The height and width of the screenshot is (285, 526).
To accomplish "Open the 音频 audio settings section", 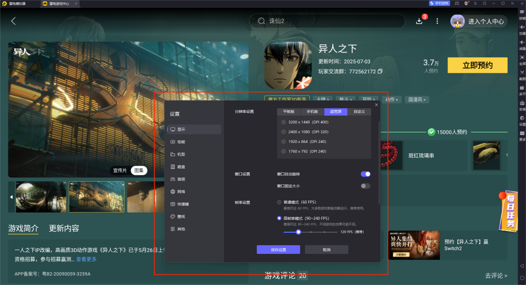I will [x=194, y=179].
